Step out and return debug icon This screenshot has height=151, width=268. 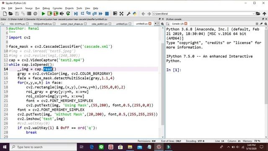click(x=94, y=13)
